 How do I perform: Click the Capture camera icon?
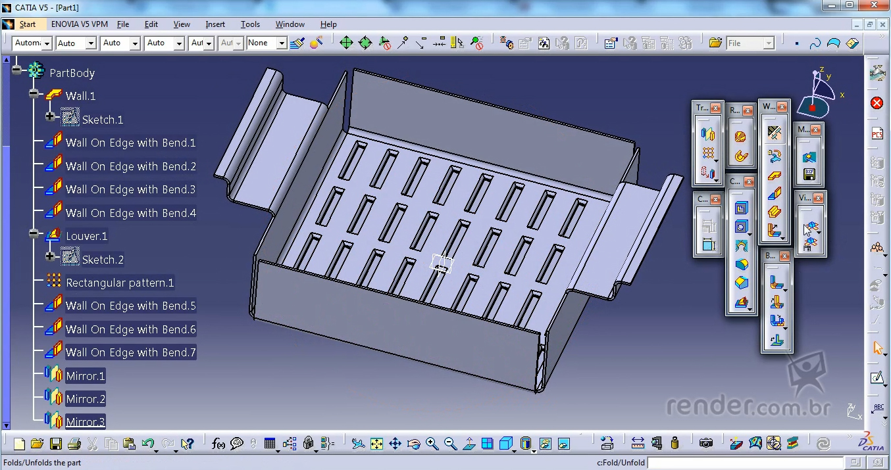pyautogui.click(x=706, y=444)
